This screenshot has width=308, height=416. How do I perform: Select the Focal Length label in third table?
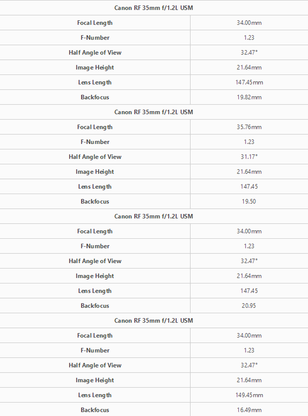coord(95,231)
